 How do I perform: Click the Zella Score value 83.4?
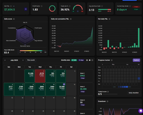[7, 53]
